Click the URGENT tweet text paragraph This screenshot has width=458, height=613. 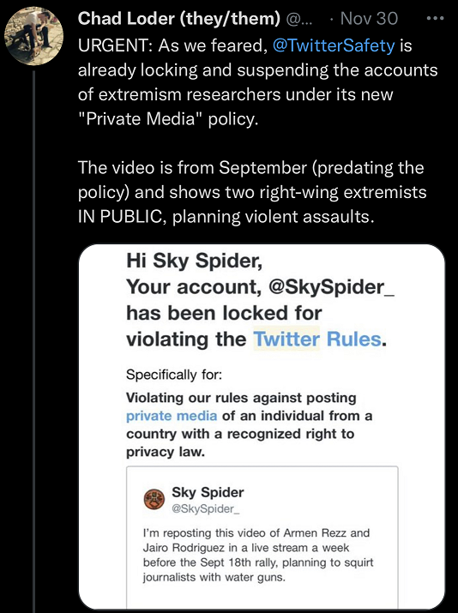(258, 82)
